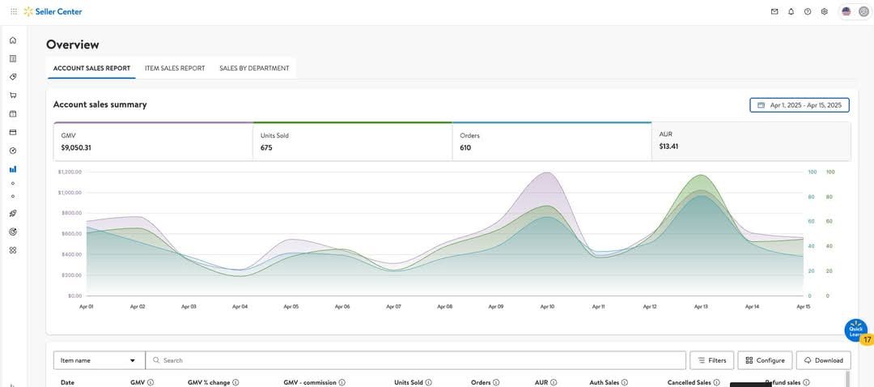Click the 675 units sold value
The width and height of the screenshot is (874, 387).
[x=266, y=148]
